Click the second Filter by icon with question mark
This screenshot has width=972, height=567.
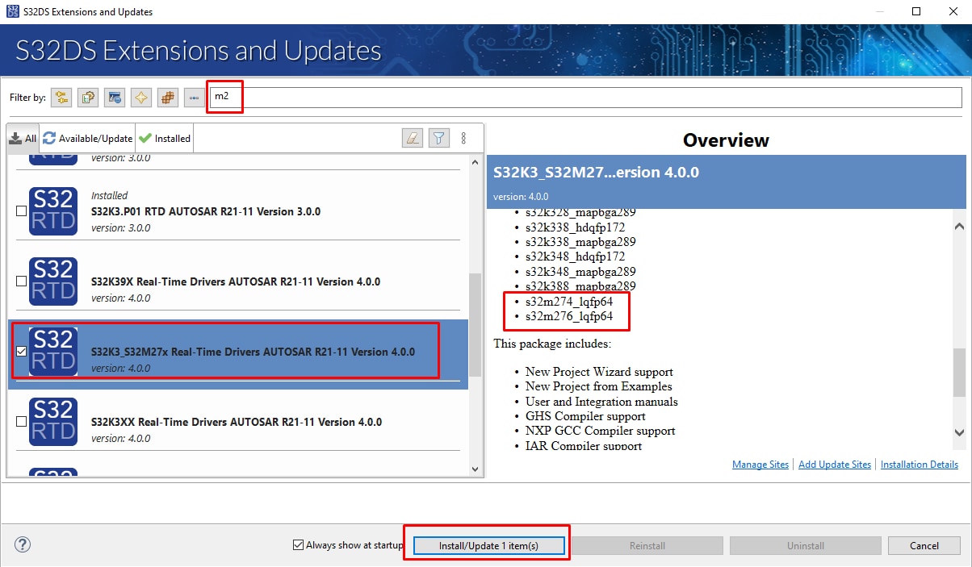click(x=88, y=98)
